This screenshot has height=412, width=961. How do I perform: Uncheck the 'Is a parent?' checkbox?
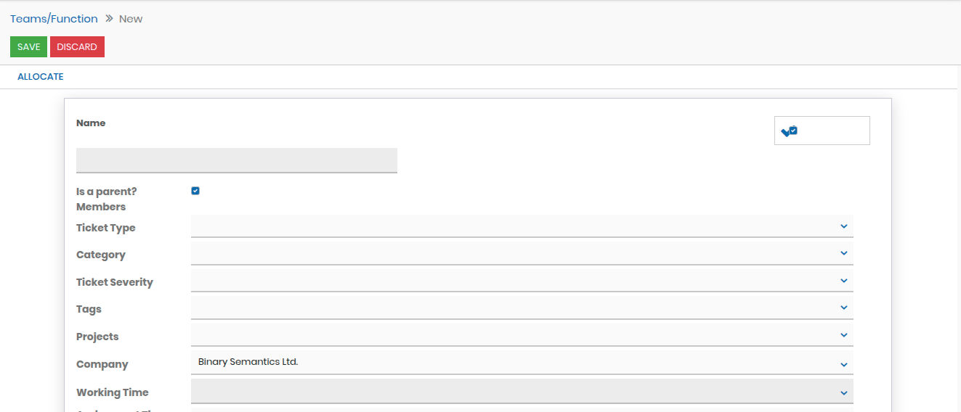click(x=195, y=191)
